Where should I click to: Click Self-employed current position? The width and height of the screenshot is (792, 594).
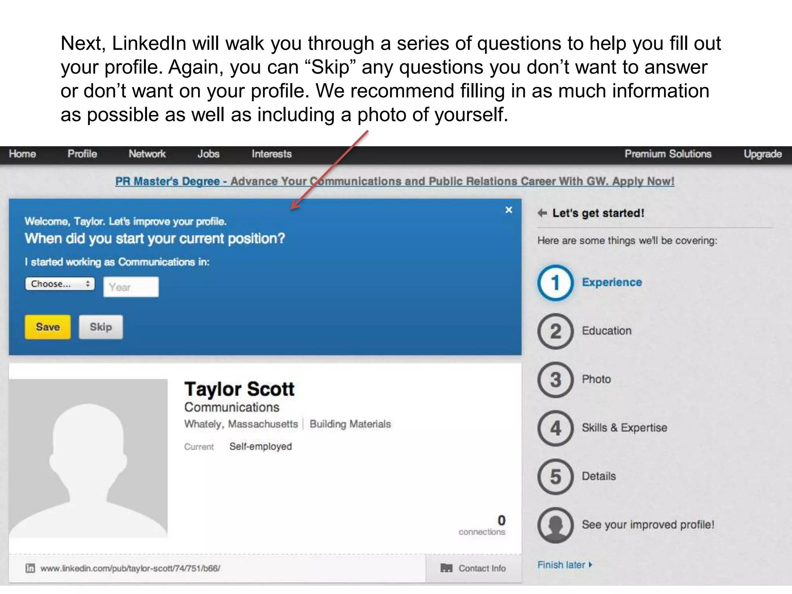[261, 446]
